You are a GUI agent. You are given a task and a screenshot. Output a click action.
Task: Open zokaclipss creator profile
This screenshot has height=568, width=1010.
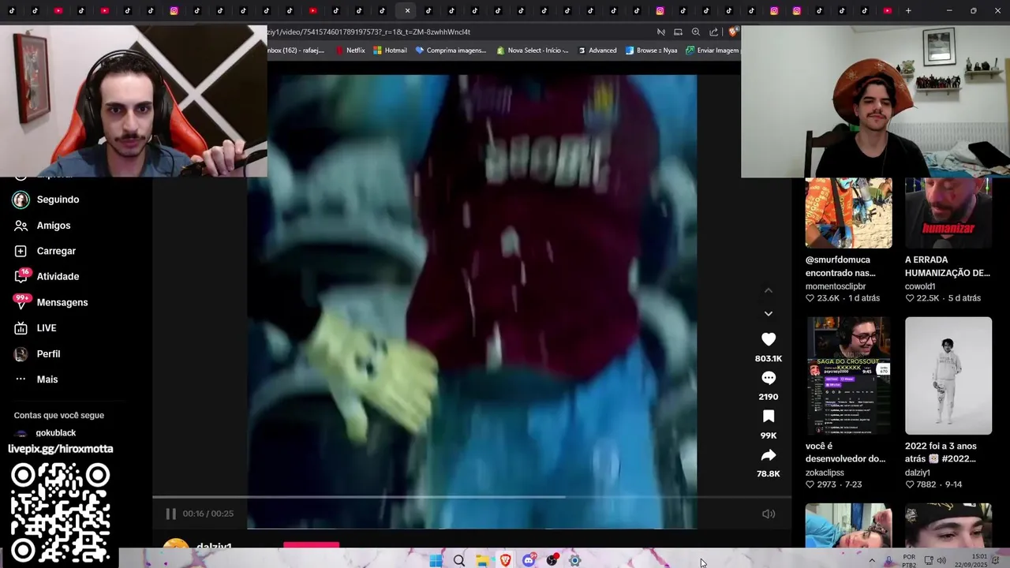(825, 473)
